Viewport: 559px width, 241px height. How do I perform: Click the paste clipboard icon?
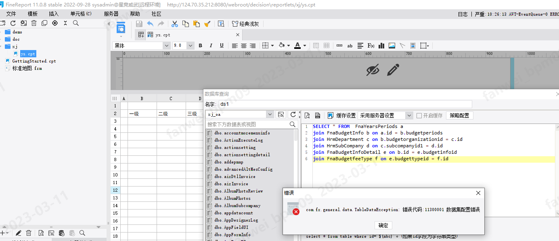[197, 24]
